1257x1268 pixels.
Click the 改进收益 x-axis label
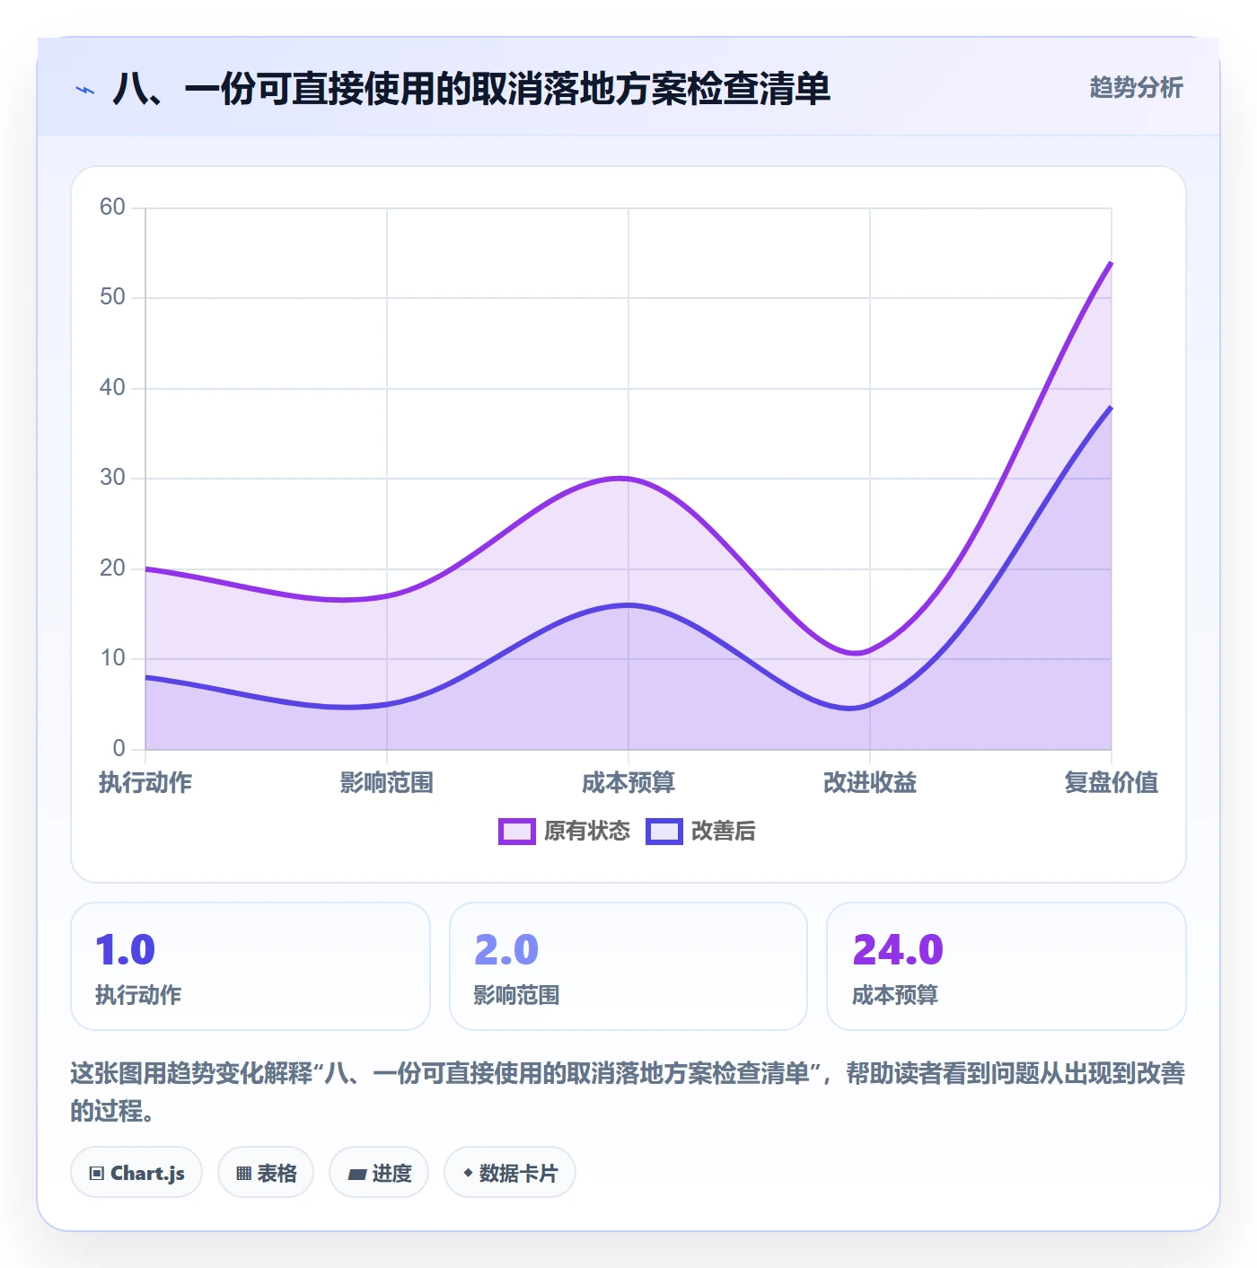coord(870,783)
